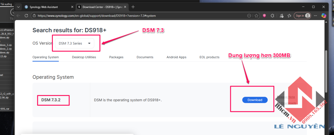Close the Synology Web Assistant tab
Screen dimensions: 334x135
click(x=72, y=7)
